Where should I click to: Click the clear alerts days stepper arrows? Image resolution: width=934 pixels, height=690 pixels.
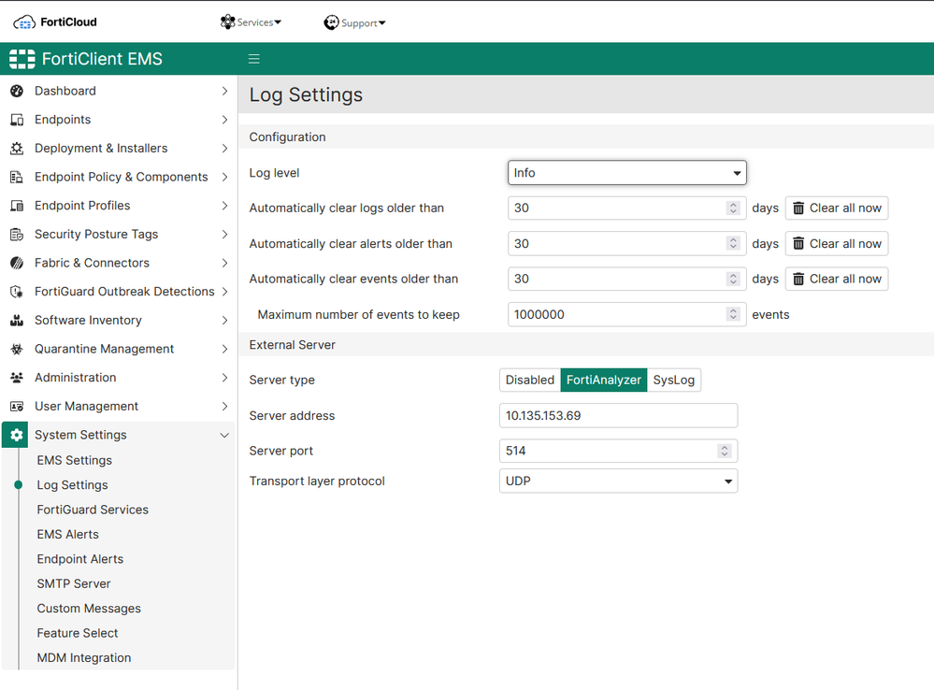coord(733,244)
